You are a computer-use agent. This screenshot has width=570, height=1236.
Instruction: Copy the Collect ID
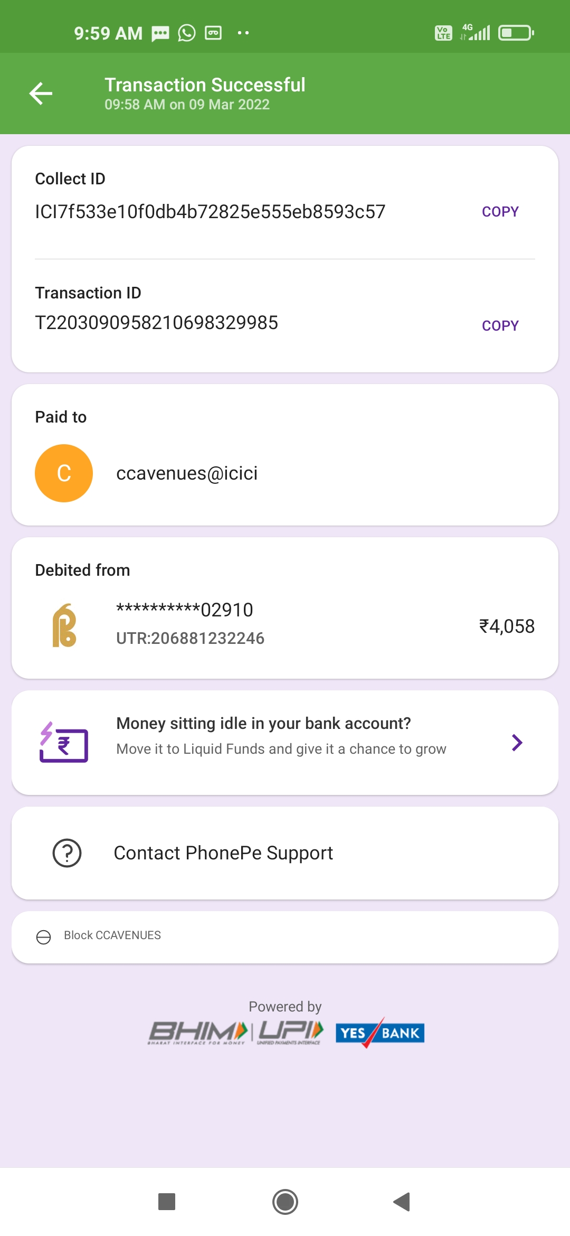point(500,212)
